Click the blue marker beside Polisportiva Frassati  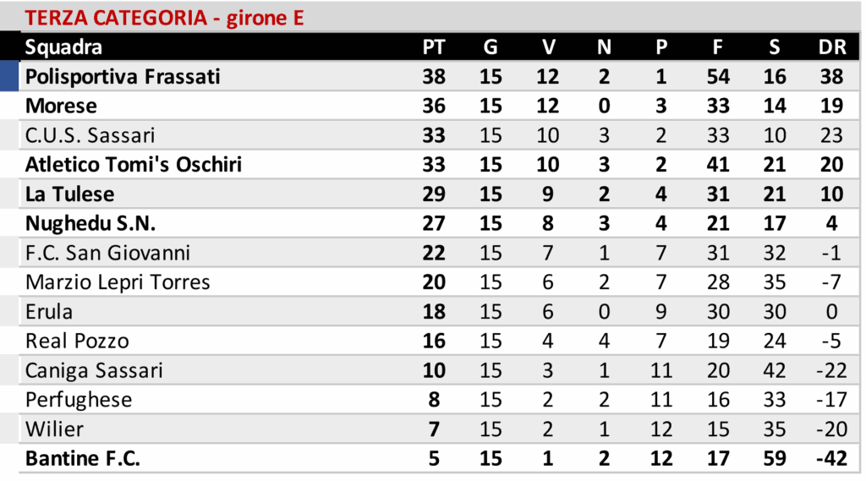8,76
